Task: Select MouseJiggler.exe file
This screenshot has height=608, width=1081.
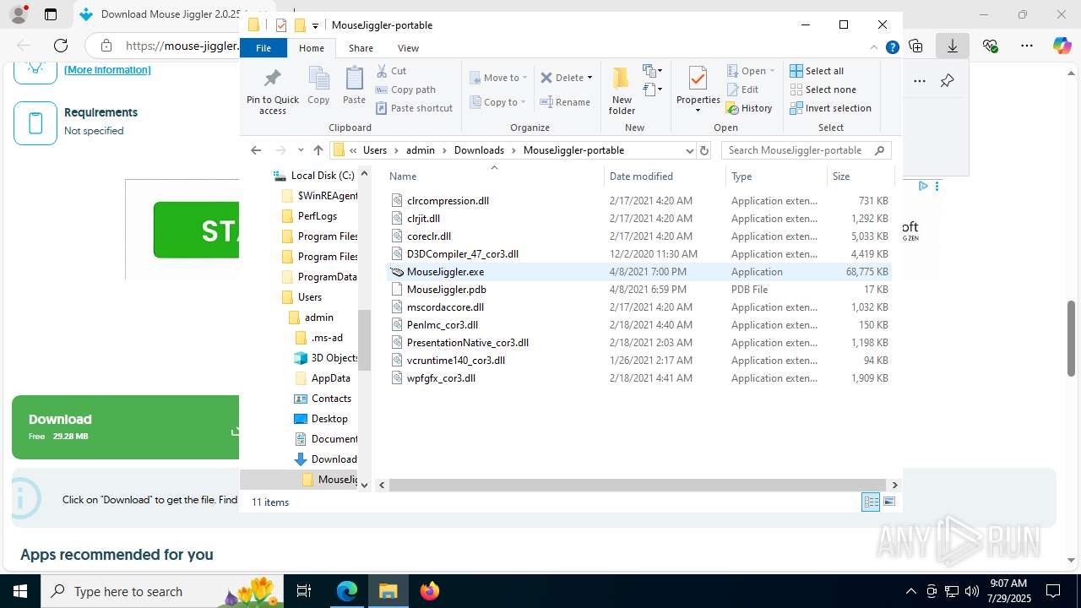Action: 638,272
